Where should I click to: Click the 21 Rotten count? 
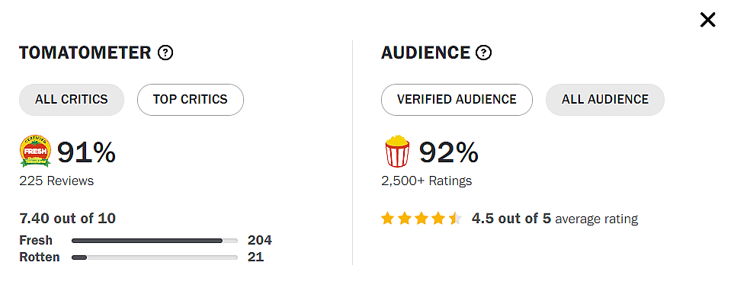[255, 257]
